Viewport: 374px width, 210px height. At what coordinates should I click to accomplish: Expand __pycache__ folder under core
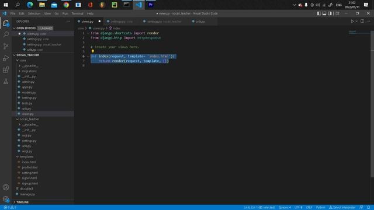tap(19, 66)
